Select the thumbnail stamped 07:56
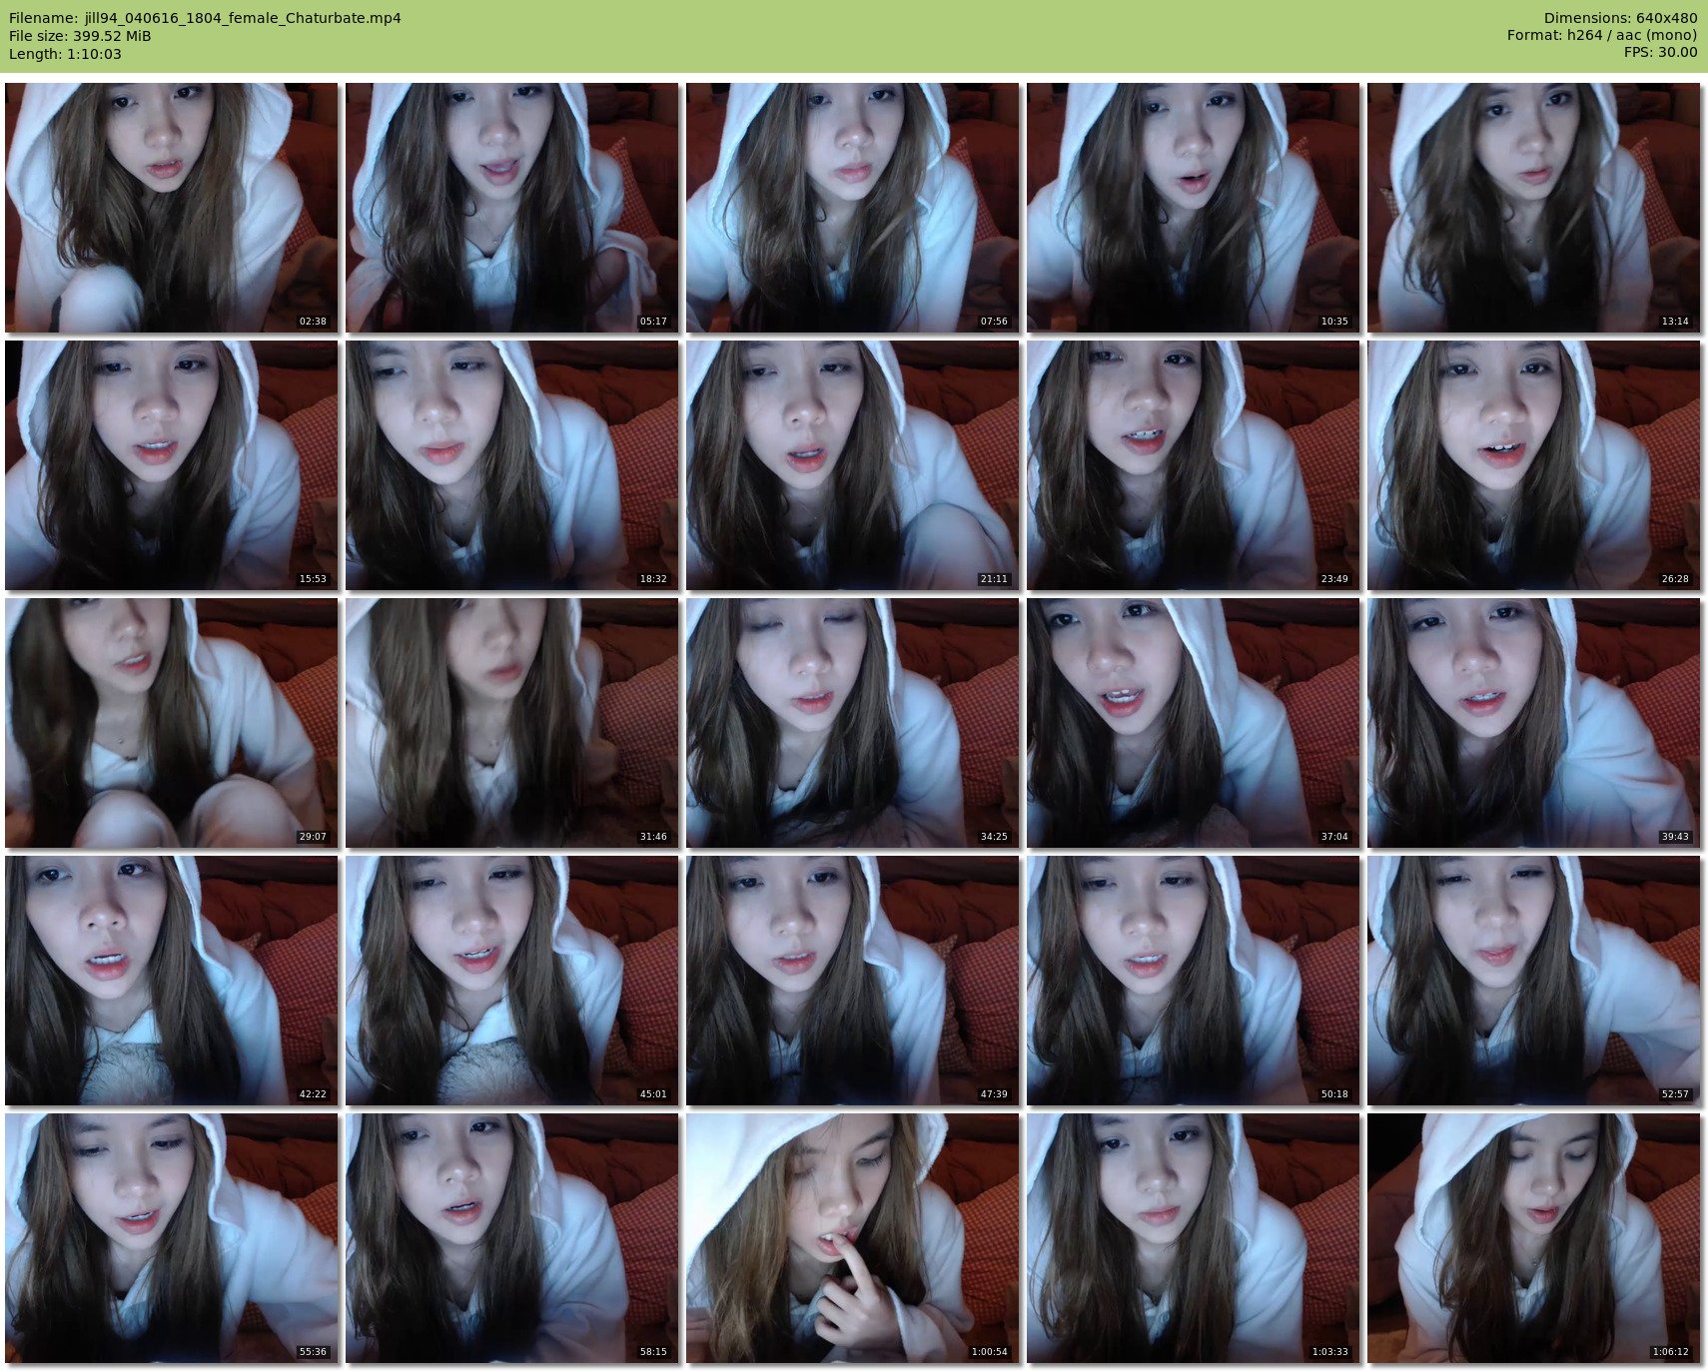 852,208
